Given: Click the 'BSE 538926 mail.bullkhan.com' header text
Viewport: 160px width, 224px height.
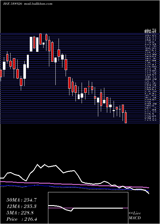Looking at the screenshot, I should [x=28, y=4].
